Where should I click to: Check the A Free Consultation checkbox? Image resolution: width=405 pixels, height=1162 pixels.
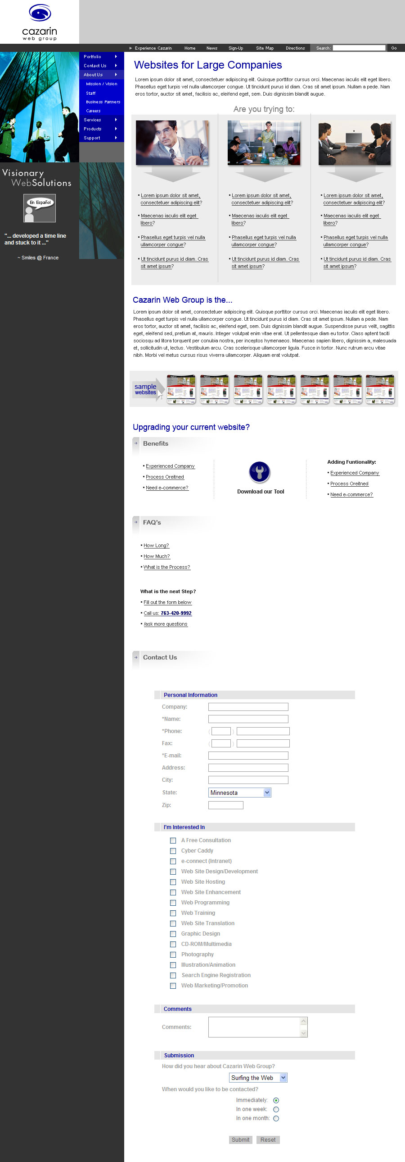click(x=173, y=840)
